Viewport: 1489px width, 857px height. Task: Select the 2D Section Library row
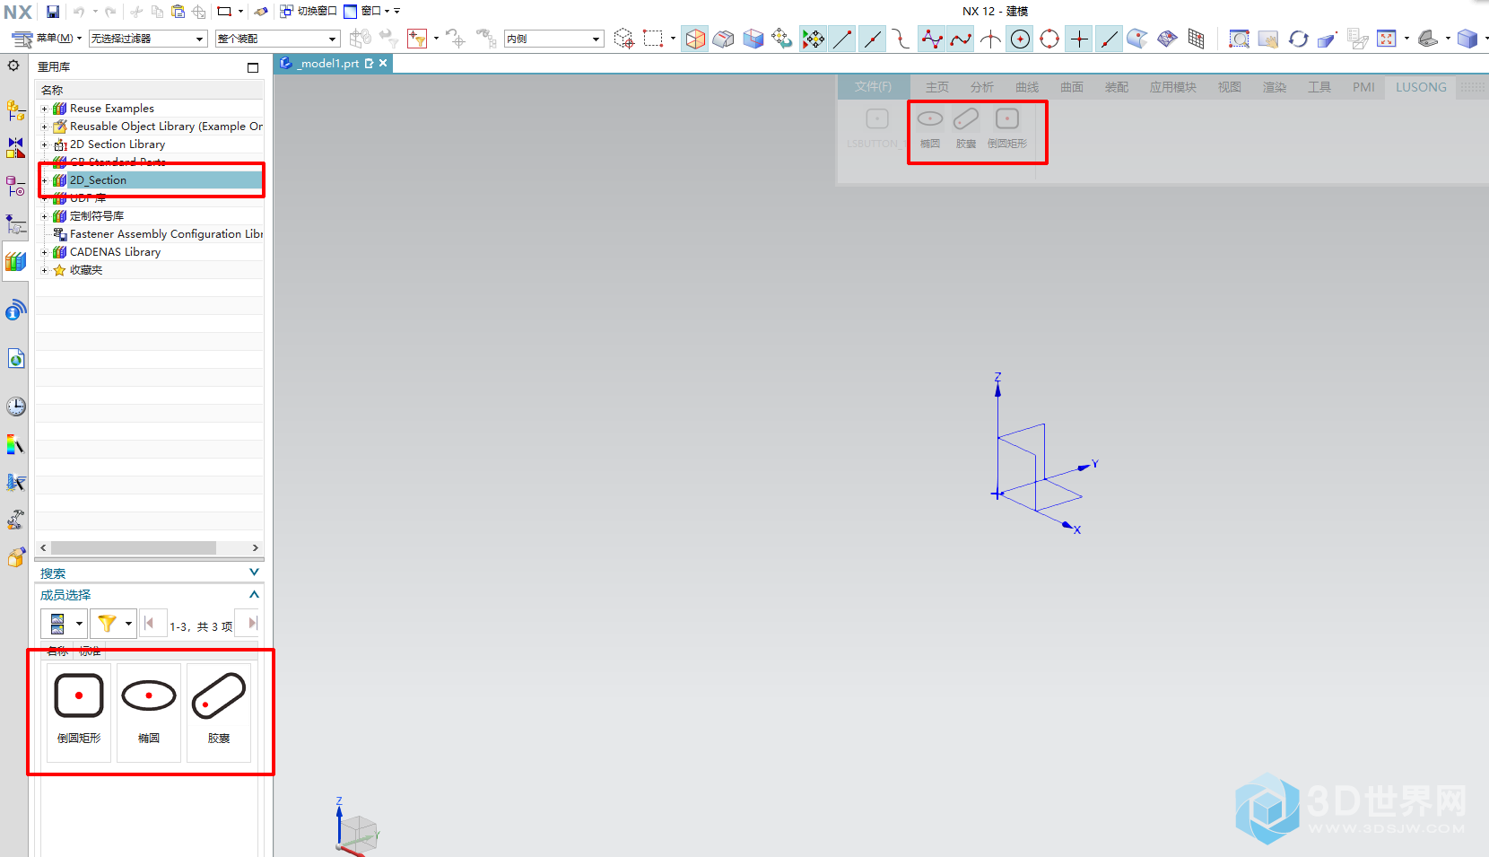(151, 144)
